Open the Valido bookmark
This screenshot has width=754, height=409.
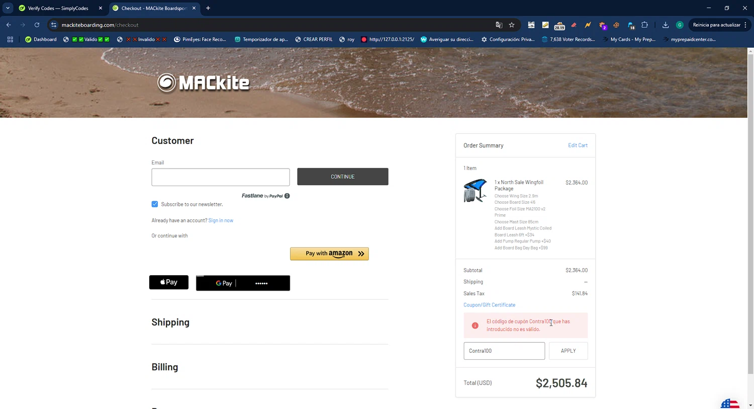pos(86,39)
